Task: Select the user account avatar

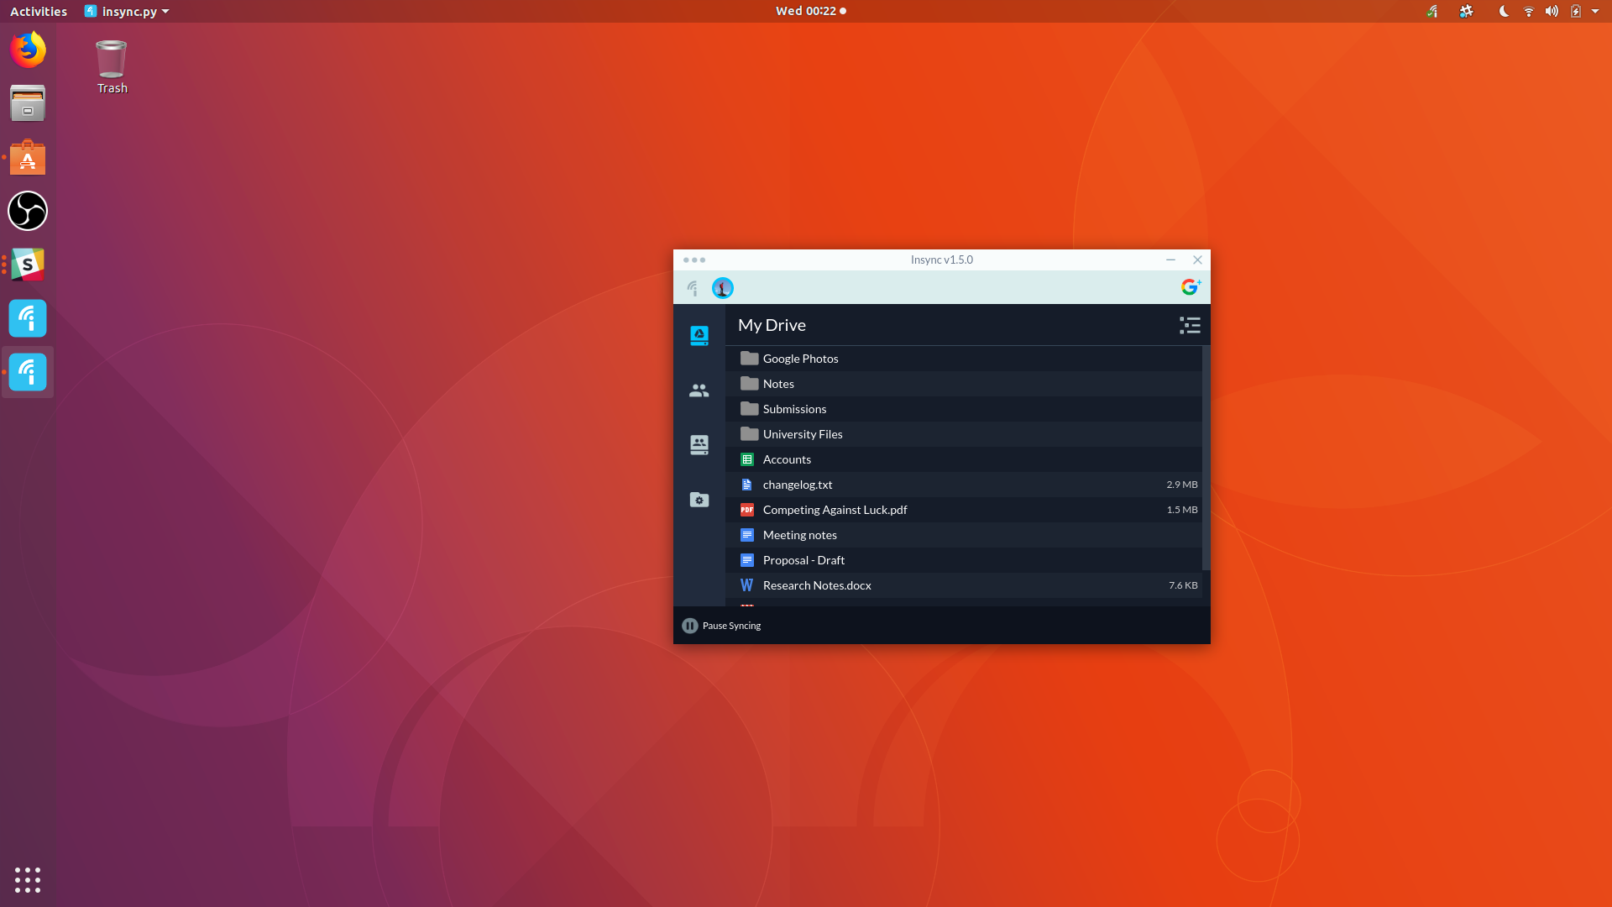Action: [x=723, y=288]
